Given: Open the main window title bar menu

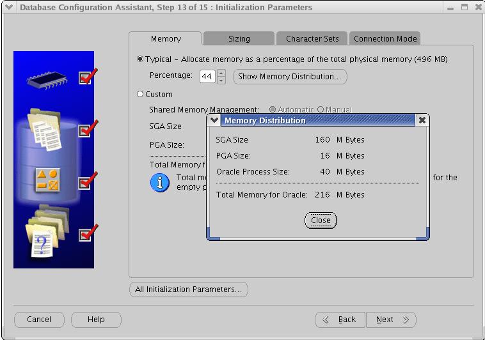Looking at the screenshot, I should click(9, 8).
